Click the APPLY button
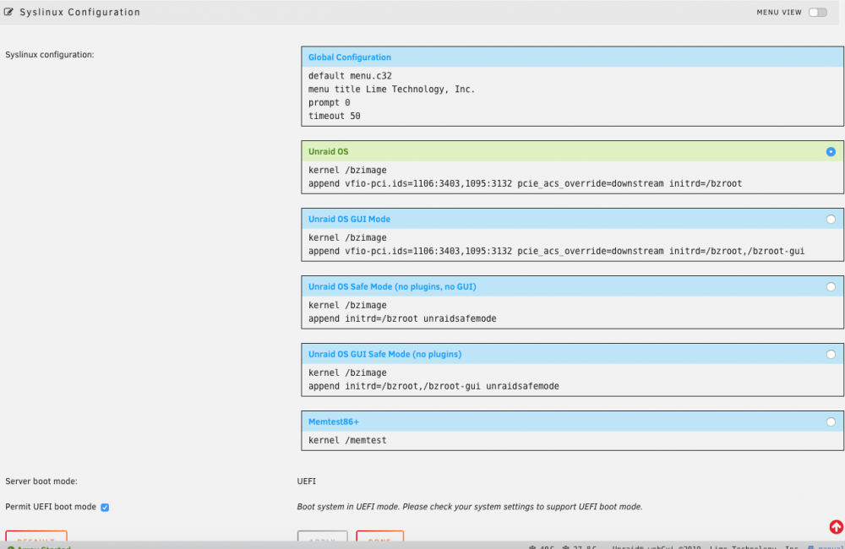Viewport: 845px width, 549px height. pyautogui.click(x=322, y=536)
